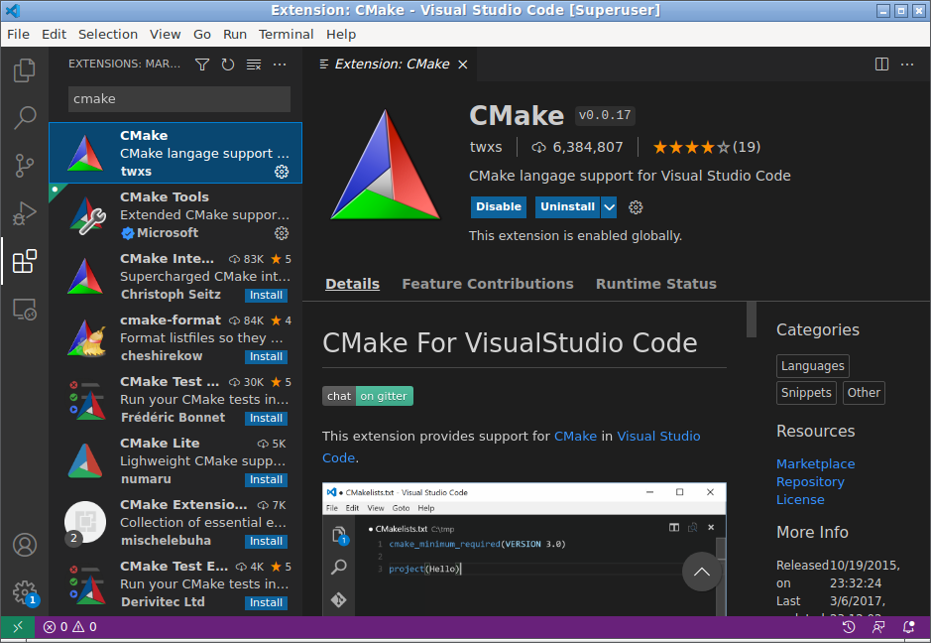Follow the Visual Studio Code hyperlink
Image resolution: width=931 pixels, height=643 pixels.
pyautogui.click(x=658, y=437)
